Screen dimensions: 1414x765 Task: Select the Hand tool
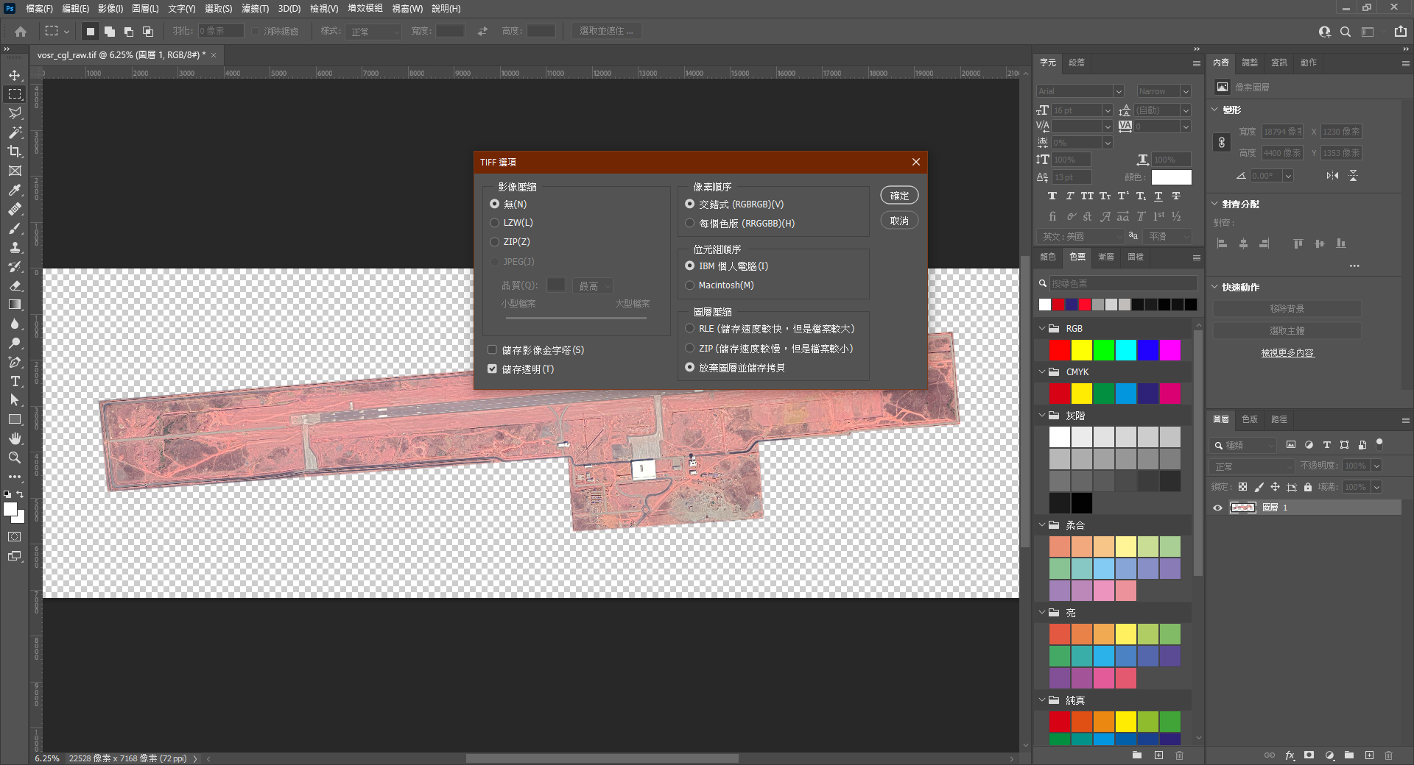point(15,438)
